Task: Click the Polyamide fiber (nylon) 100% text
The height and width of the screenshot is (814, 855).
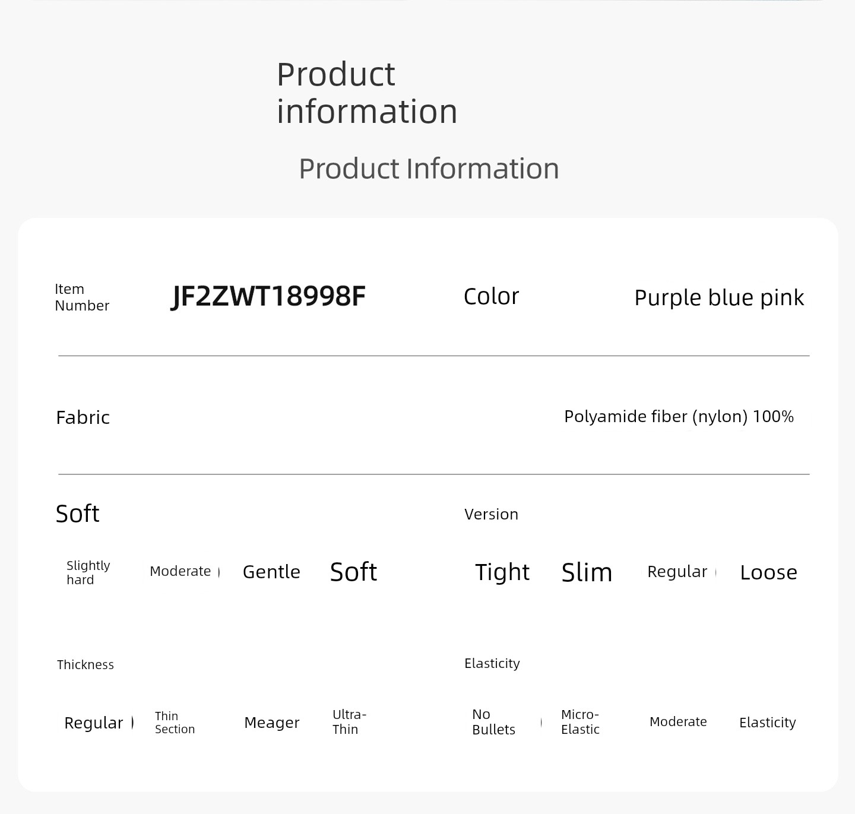Action: 679,416
